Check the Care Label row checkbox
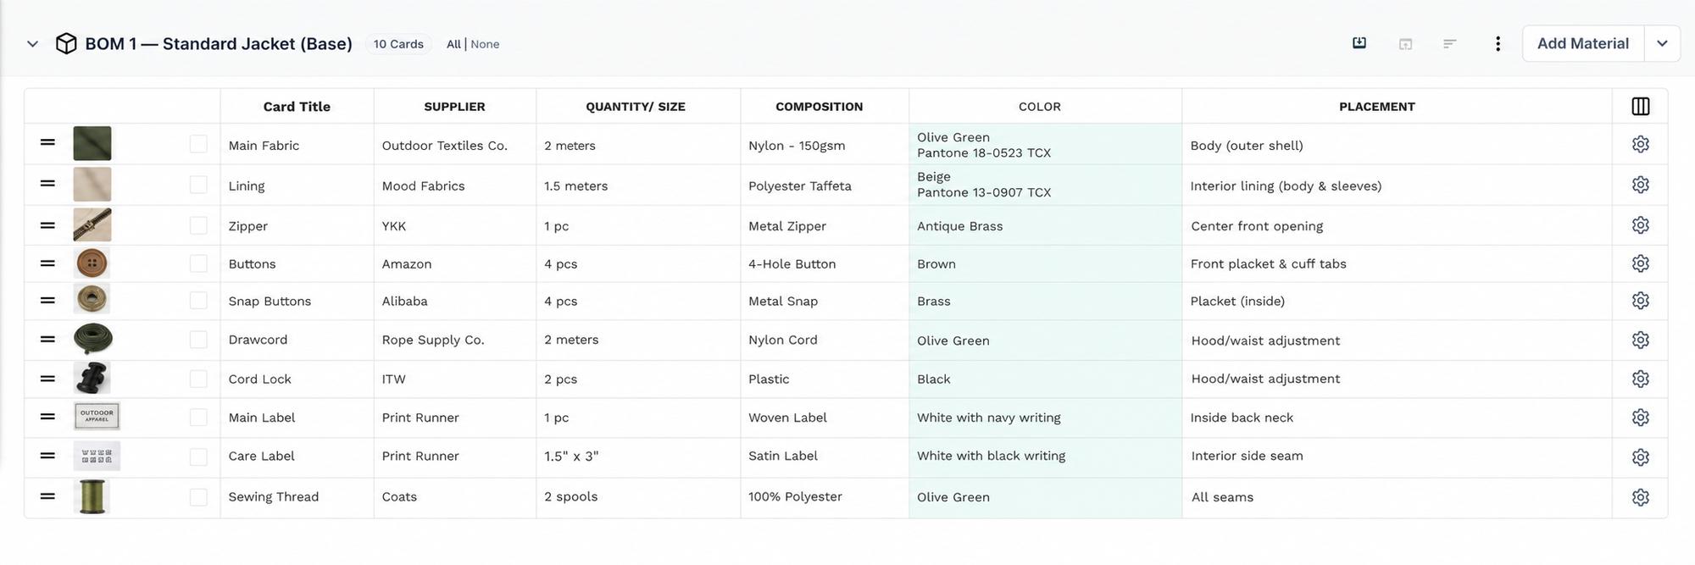Viewport: 1695px width, 565px height. tap(198, 457)
